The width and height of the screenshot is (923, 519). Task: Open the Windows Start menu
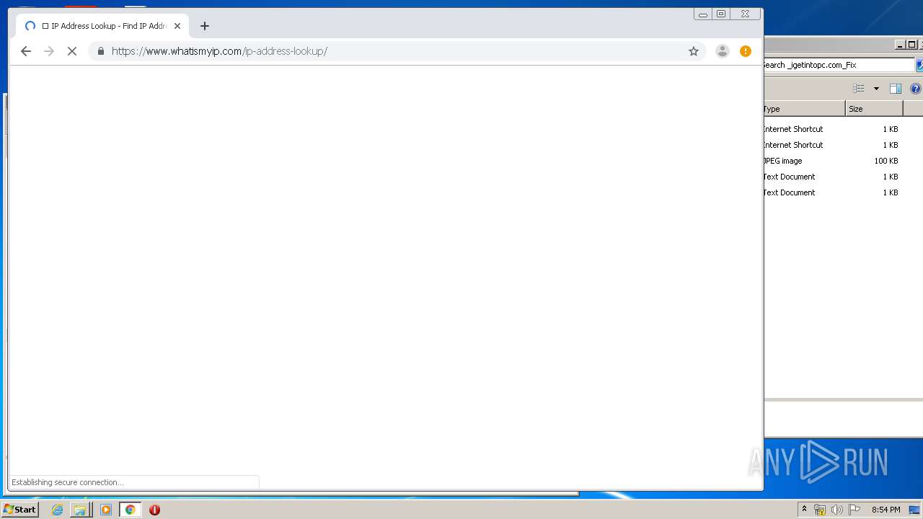(19, 510)
